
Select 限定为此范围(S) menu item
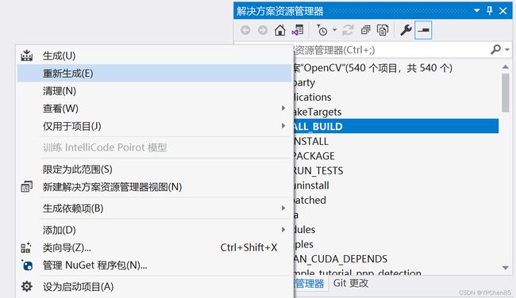coord(154,169)
